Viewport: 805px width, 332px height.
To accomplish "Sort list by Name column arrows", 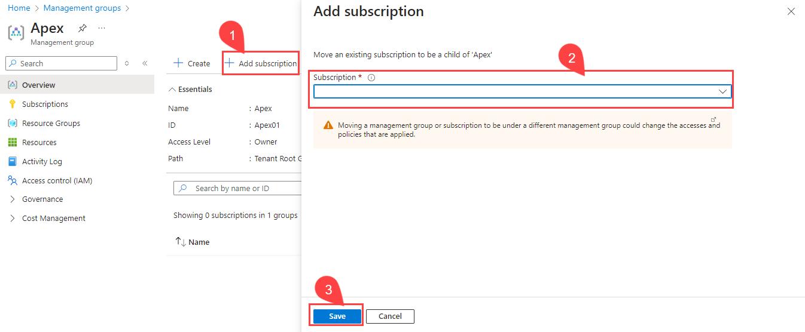I will point(180,242).
